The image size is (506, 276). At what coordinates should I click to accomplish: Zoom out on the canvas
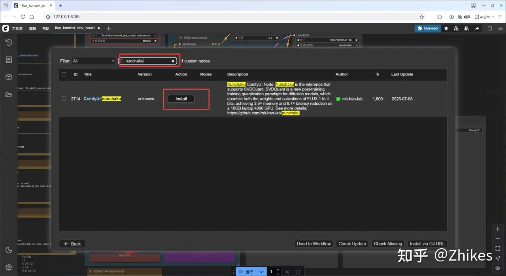click(x=498, y=239)
